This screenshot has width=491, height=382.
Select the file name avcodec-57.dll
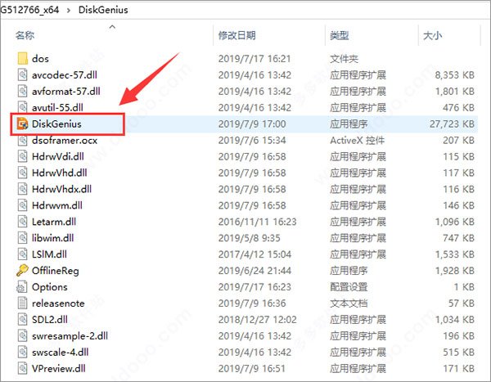pos(65,74)
